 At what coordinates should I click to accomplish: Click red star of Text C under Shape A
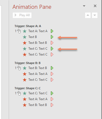pyautogui.click(x=25, y=54)
